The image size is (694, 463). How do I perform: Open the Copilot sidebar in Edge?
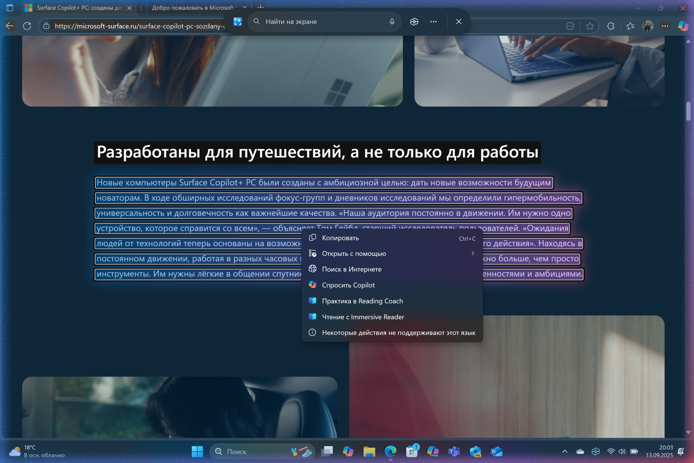(683, 26)
